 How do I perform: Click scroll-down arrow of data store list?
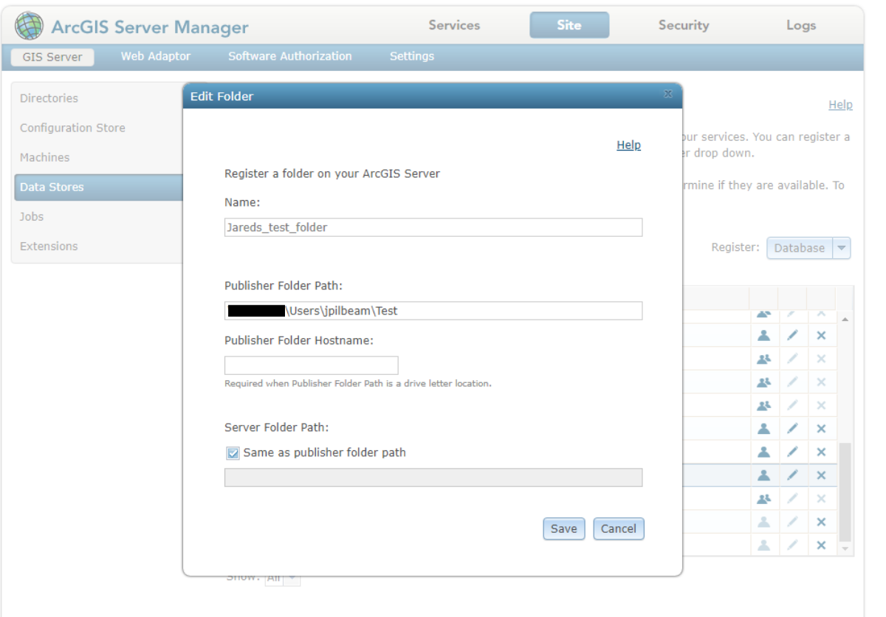[x=845, y=548]
